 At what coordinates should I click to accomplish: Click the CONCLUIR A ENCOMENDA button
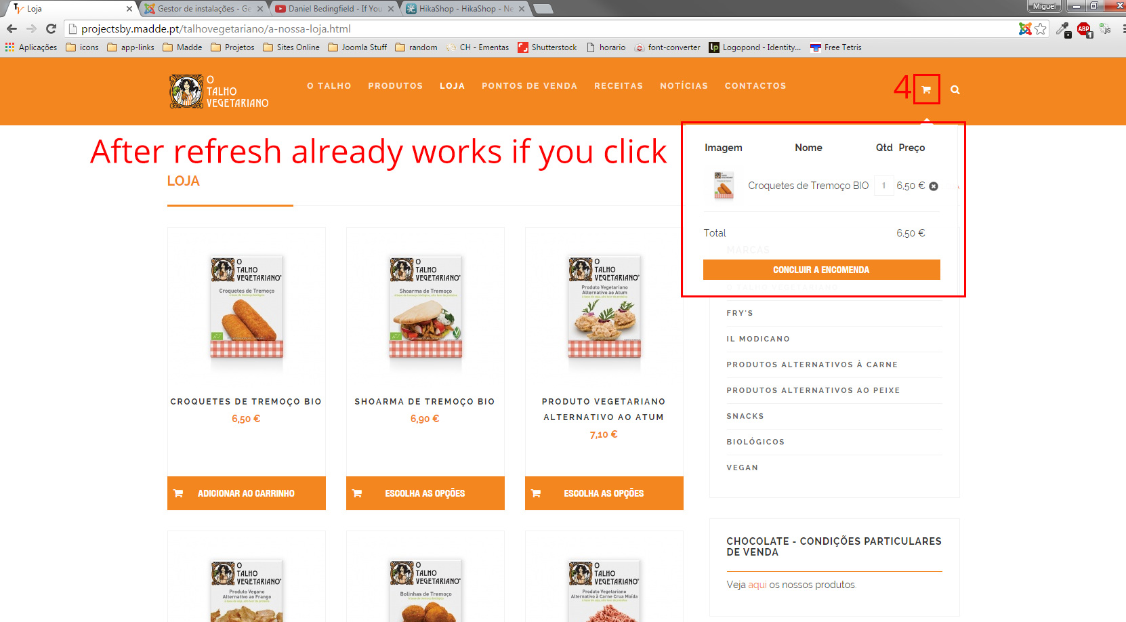[x=822, y=270]
